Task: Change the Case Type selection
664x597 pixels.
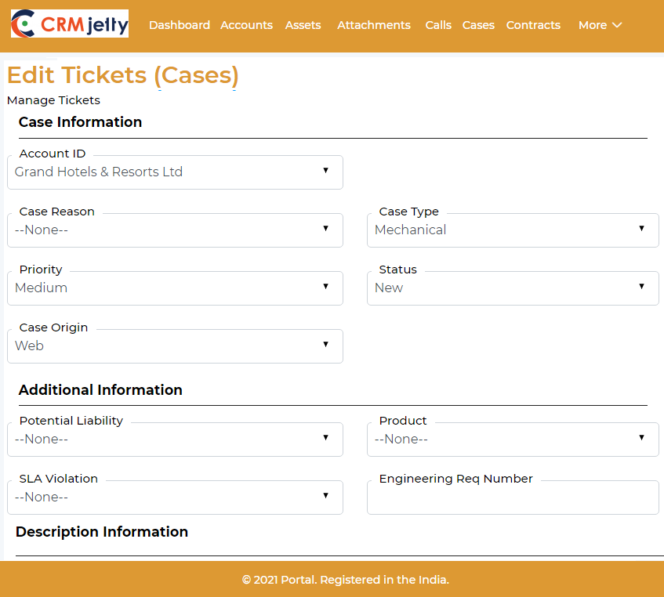Action: (x=513, y=230)
